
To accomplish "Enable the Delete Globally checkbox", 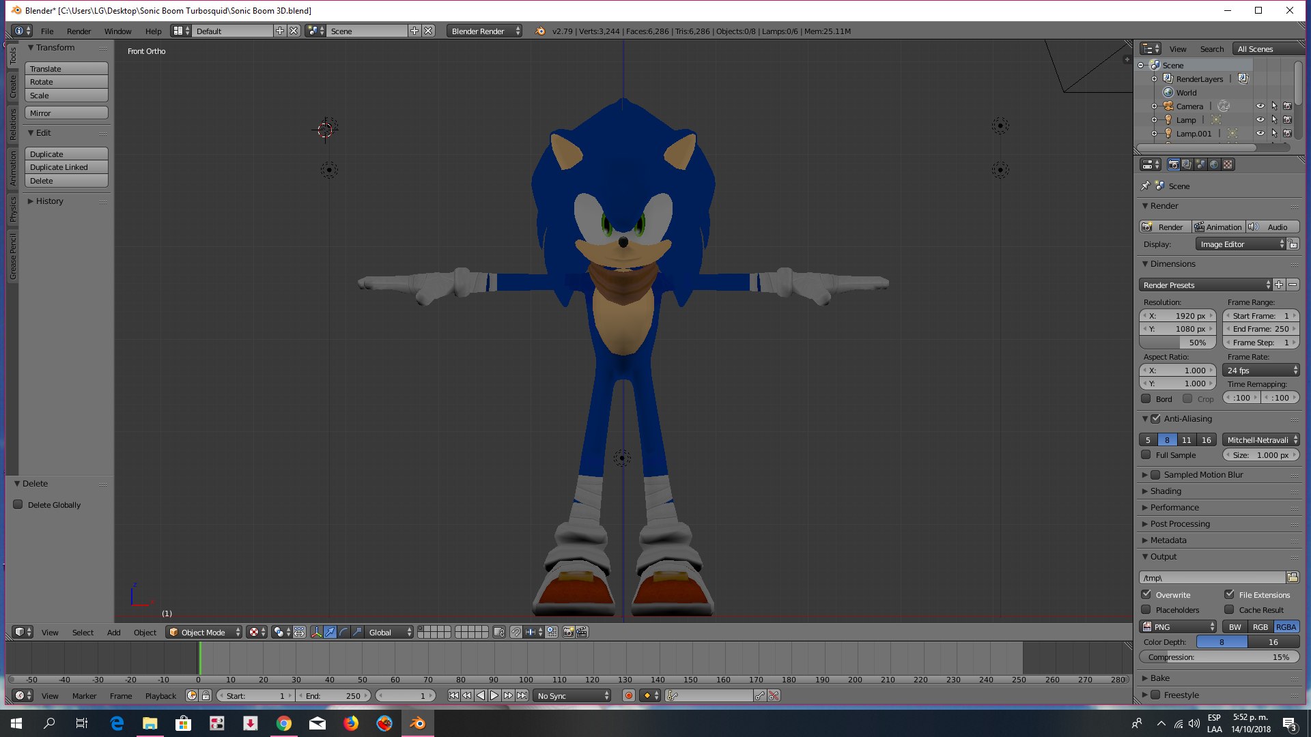I will point(18,504).
